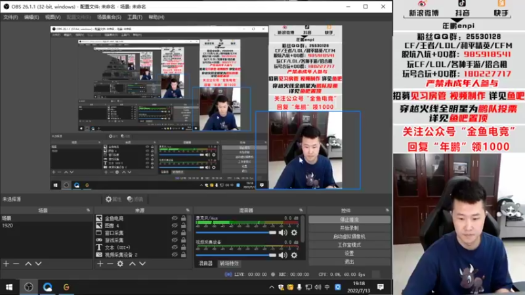Open taskbar clock showing 19:18

coord(358,287)
